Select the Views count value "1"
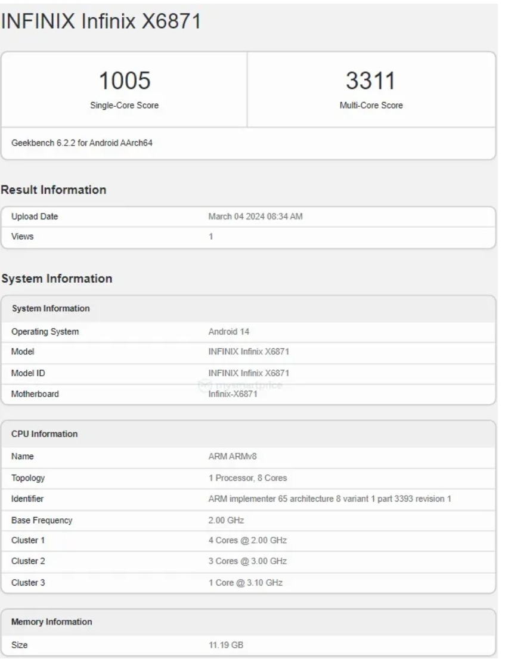 tap(210, 236)
